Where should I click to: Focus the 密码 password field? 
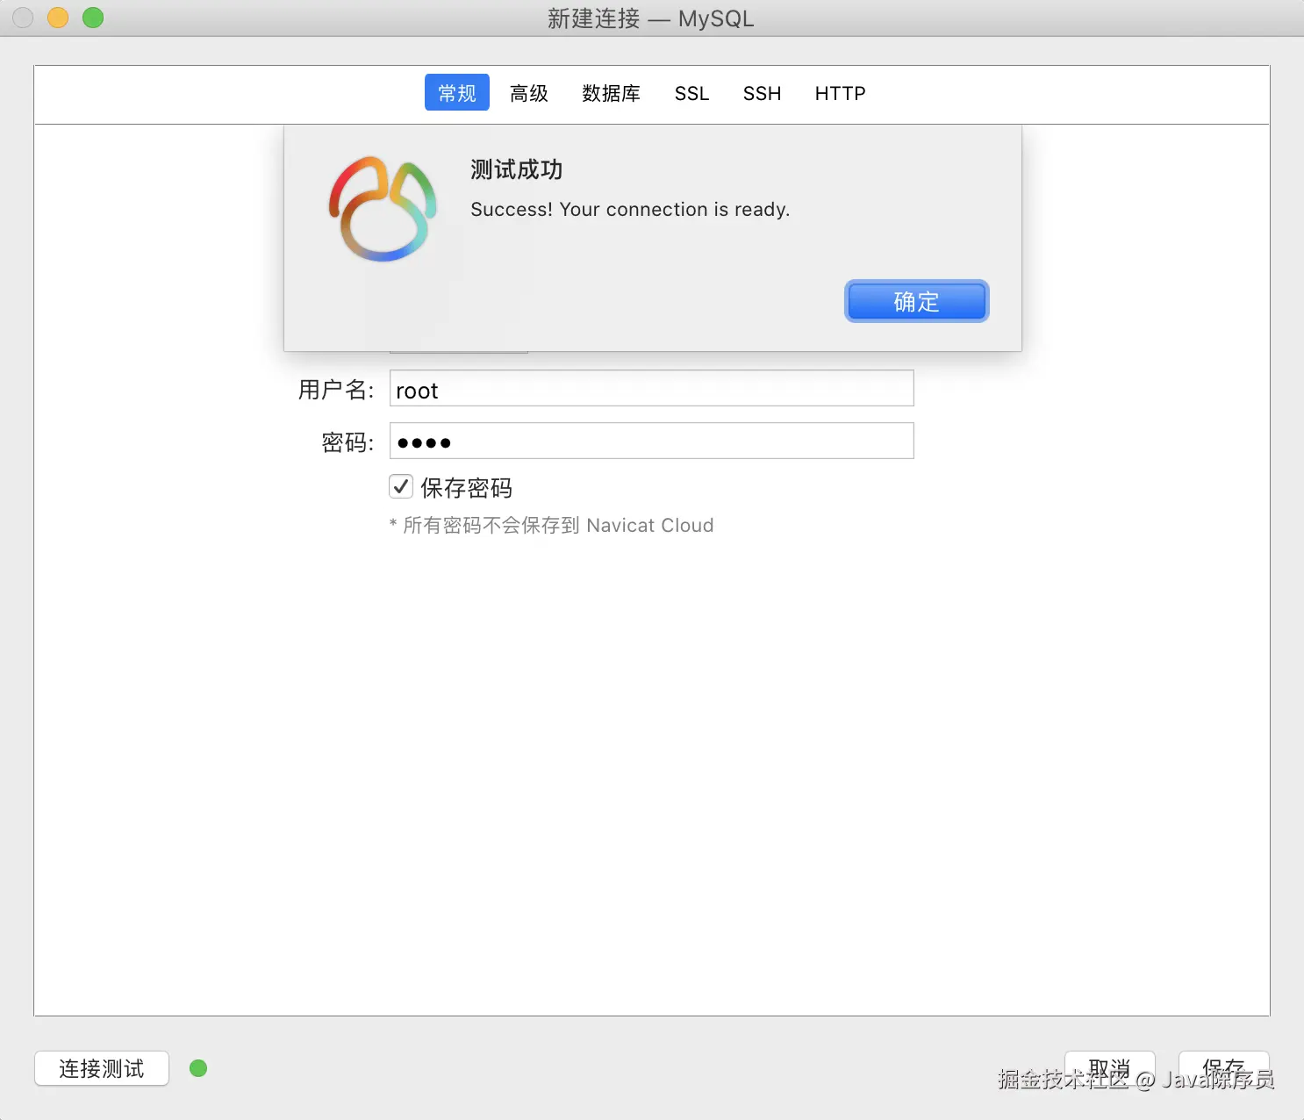pos(652,441)
